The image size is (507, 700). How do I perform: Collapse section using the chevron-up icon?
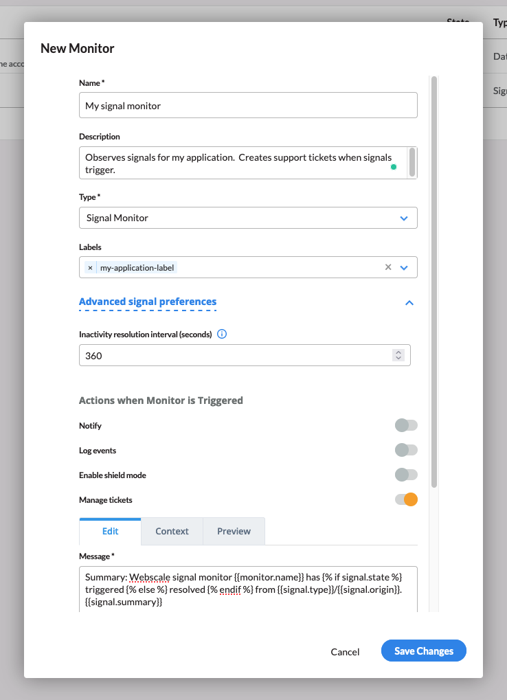point(409,302)
